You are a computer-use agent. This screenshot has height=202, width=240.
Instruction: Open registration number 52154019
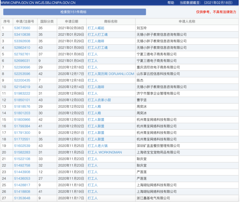22,87
